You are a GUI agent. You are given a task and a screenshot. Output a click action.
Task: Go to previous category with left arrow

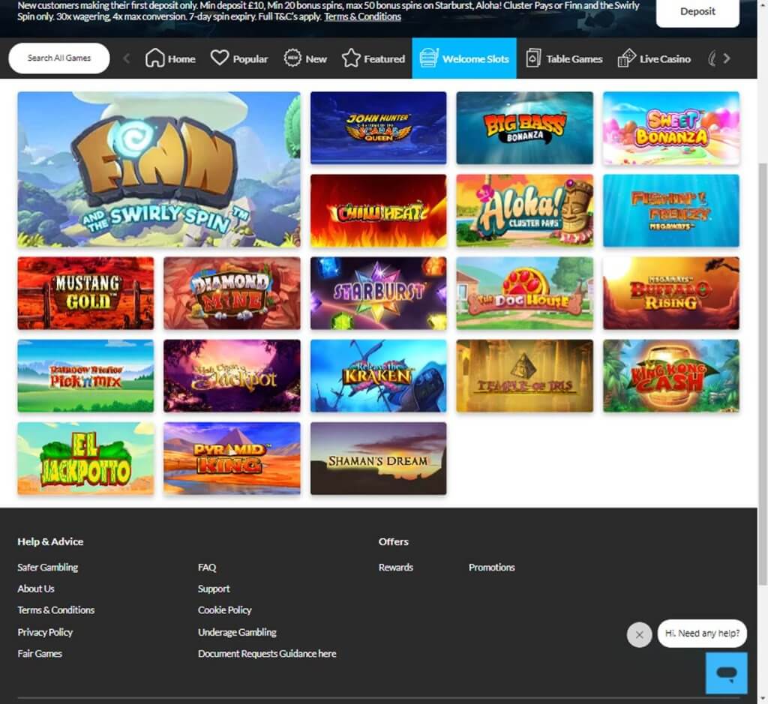point(126,58)
